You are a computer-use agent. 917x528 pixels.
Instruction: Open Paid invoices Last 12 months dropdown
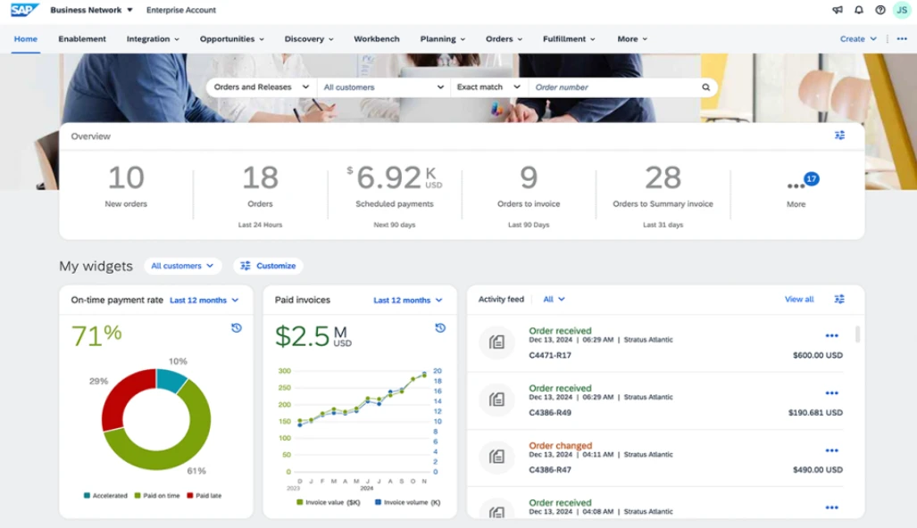click(408, 301)
